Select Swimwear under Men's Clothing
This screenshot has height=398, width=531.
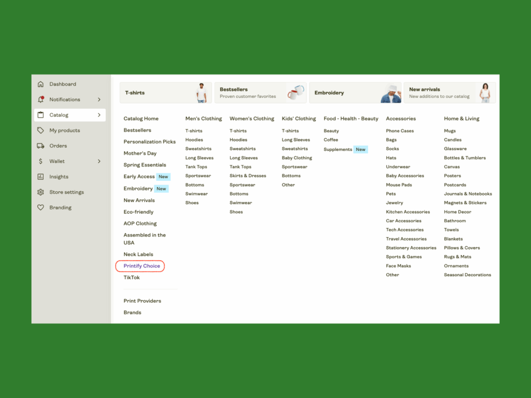coord(197,194)
